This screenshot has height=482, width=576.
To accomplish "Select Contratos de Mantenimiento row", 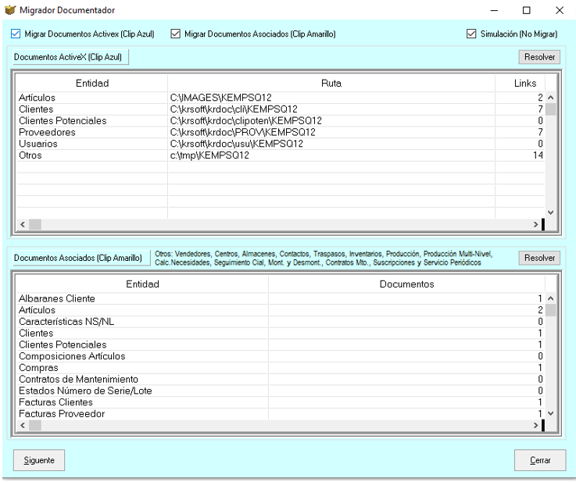I will click(281, 379).
